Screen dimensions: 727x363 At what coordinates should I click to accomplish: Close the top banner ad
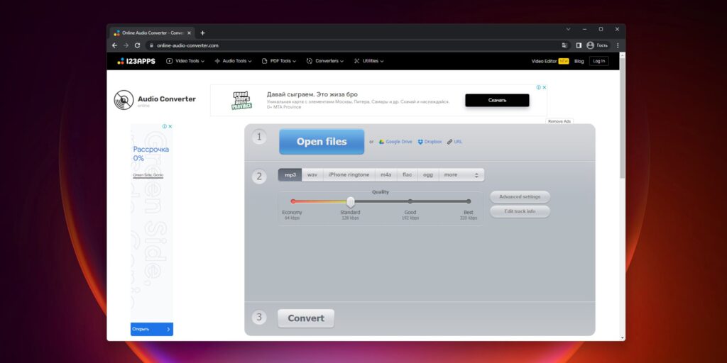tap(545, 87)
